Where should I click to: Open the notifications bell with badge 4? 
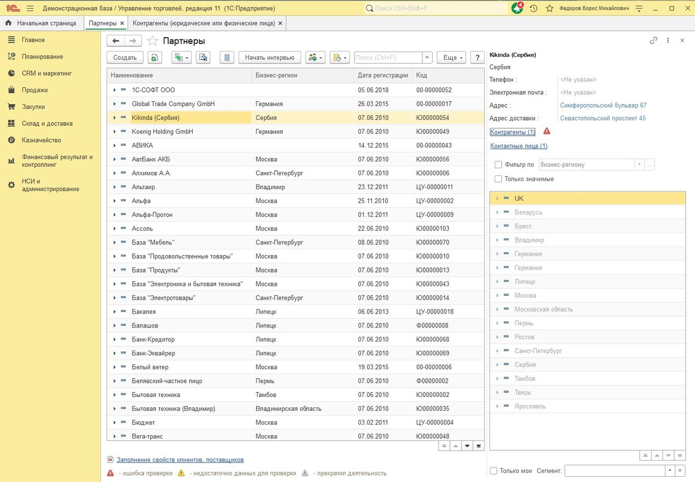pyautogui.click(x=517, y=8)
